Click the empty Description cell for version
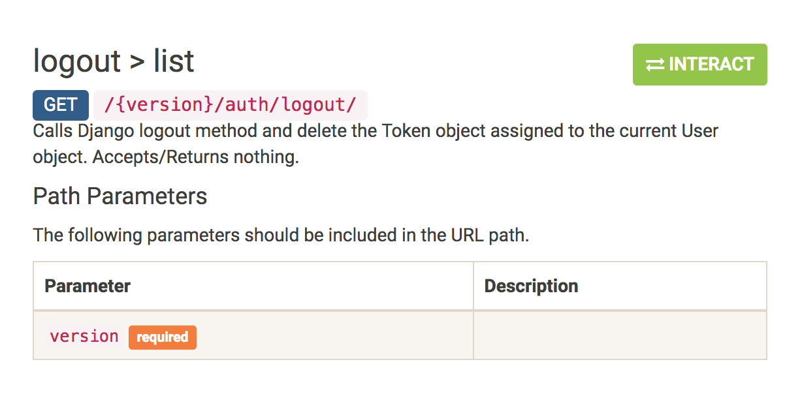Screen dimensions: 802x394 pyautogui.click(x=619, y=335)
